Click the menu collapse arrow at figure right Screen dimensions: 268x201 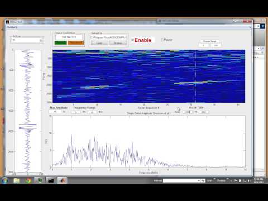[250, 27]
